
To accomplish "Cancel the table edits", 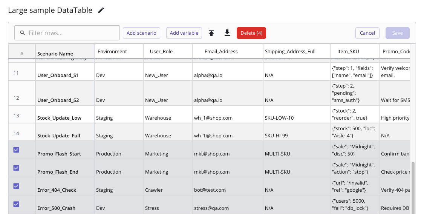I will point(367,33).
